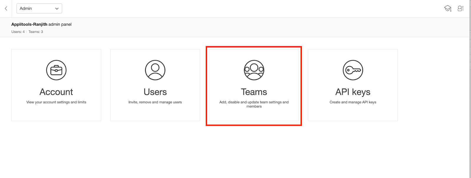
Task: Click "Create and manage API keys" text
Action: (x=353, y=102)
